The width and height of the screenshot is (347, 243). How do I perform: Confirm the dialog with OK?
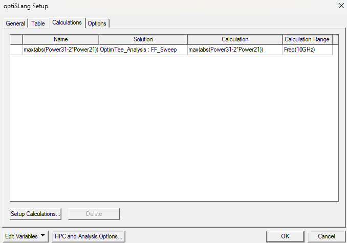285,236
